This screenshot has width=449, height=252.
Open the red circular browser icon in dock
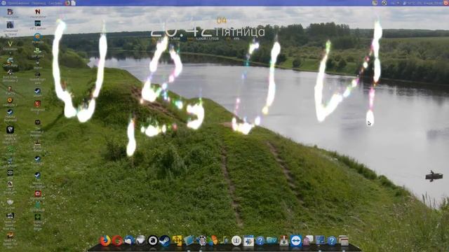click(117, 241)
